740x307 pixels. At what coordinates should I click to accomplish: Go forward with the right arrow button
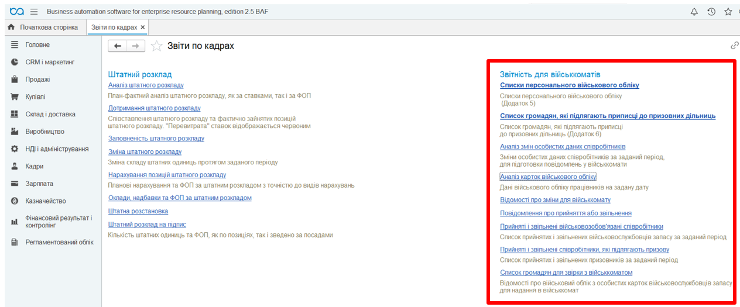point(135,46)
